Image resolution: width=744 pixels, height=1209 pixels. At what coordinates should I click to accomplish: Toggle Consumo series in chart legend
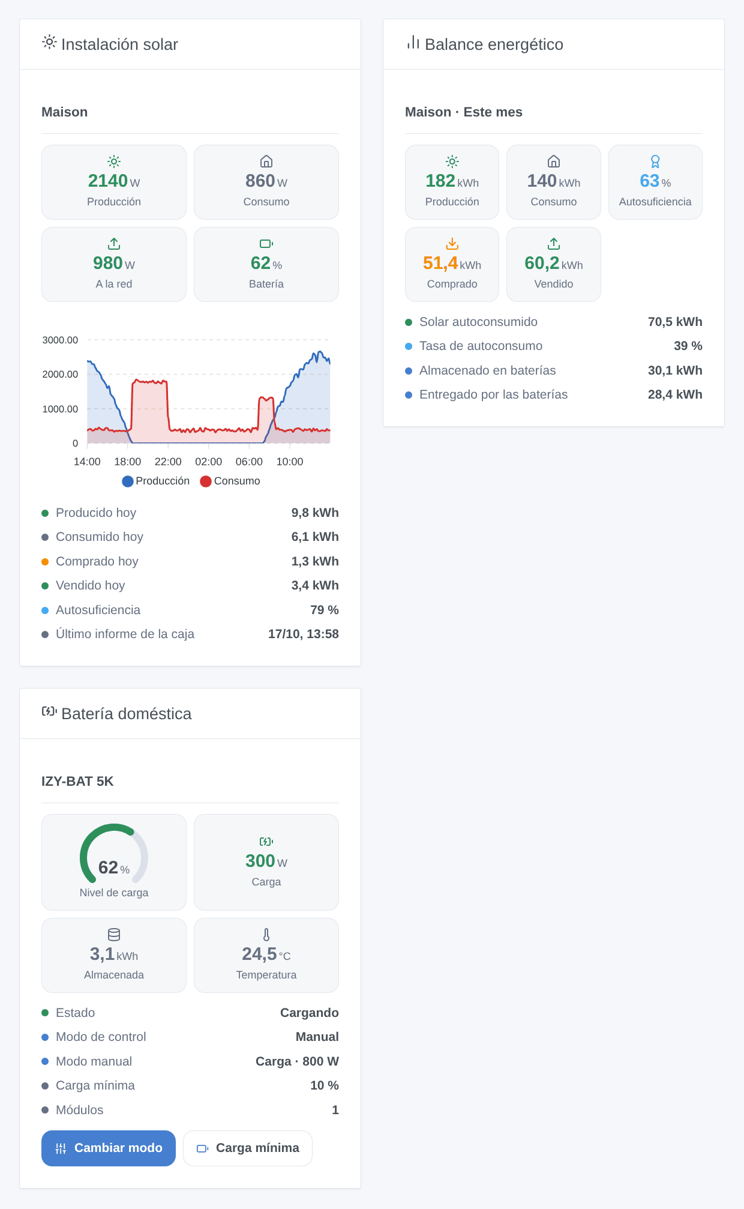pos(230,481)
